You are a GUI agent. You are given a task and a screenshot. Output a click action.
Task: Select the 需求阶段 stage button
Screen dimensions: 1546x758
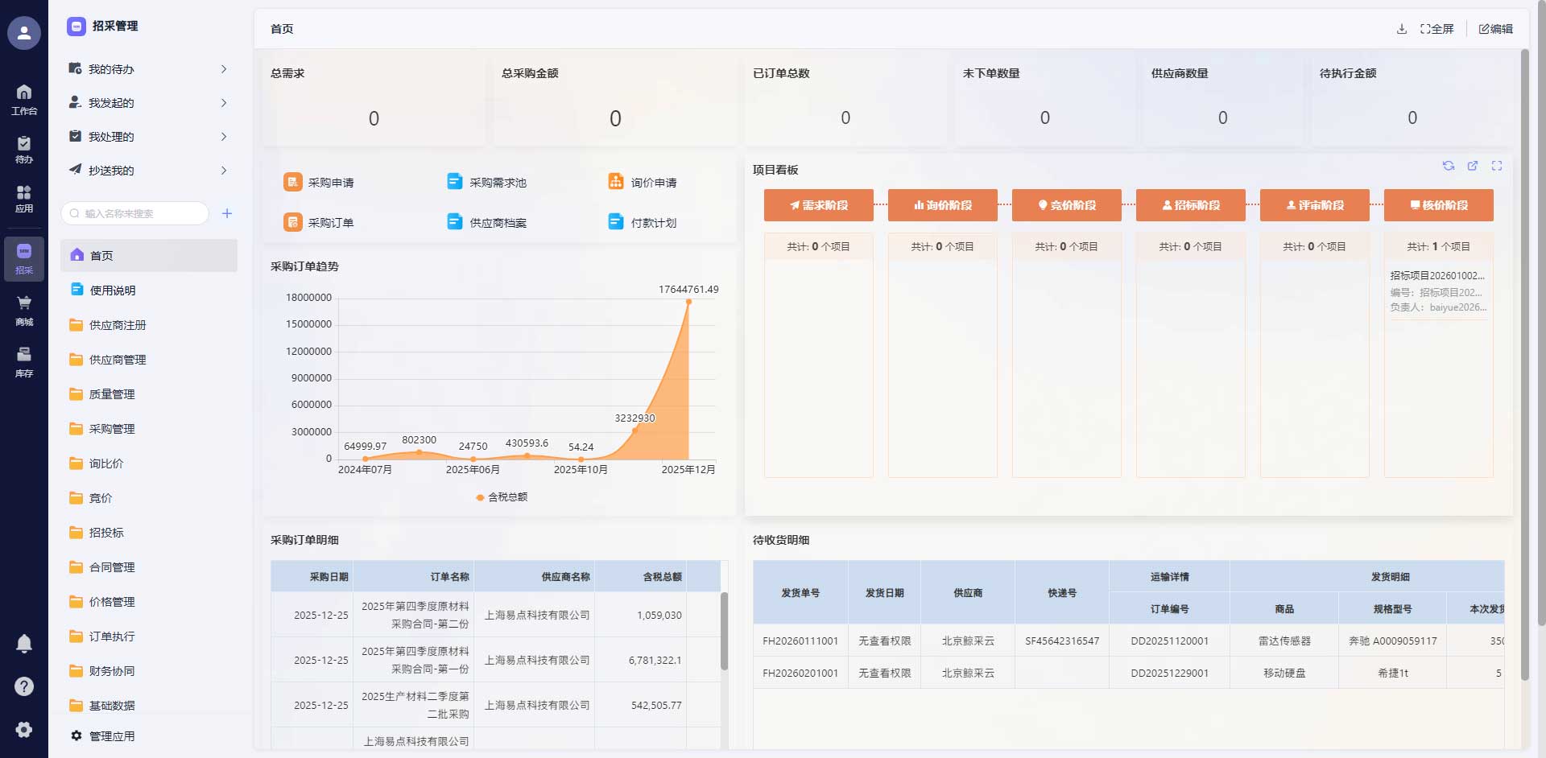click(819, 205)
